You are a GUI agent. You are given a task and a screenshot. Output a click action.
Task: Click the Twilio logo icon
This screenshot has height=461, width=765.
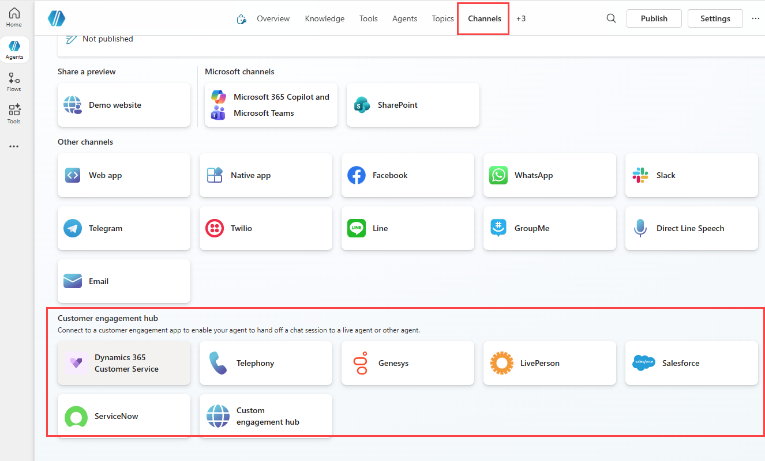(x=215, y=228)
